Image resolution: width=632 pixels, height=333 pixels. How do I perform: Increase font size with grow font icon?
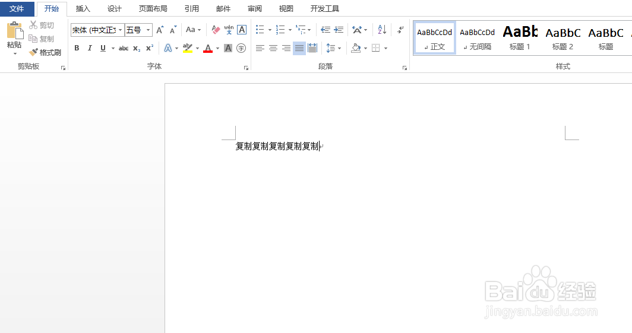point(160,30)
